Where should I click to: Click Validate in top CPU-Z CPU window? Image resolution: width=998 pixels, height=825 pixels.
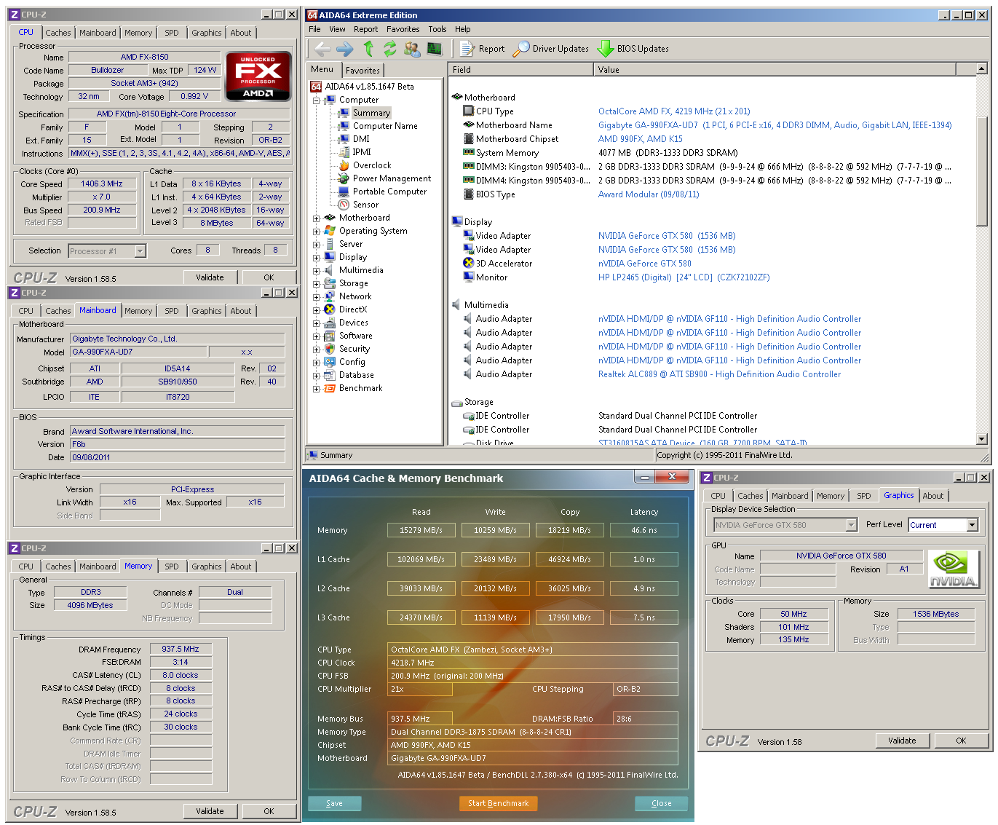210,277
